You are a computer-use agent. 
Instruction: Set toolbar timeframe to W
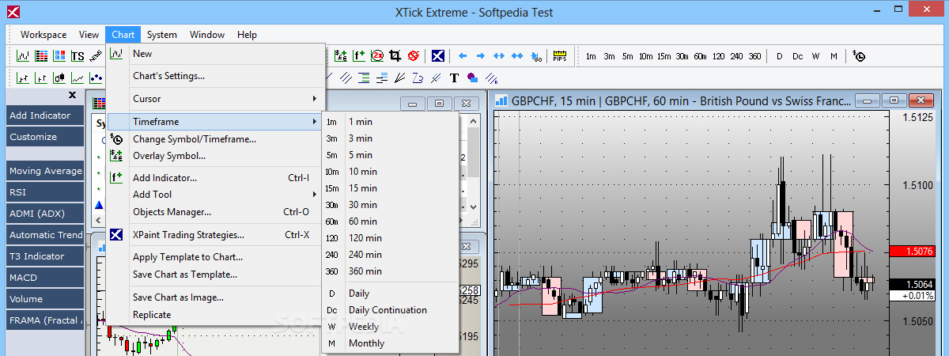815,56
